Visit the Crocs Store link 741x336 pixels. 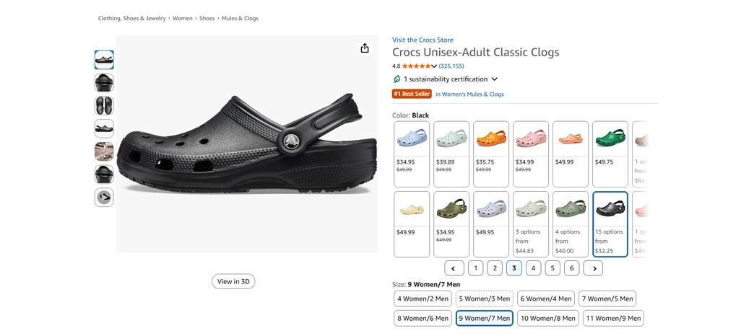tap(422, 40)
